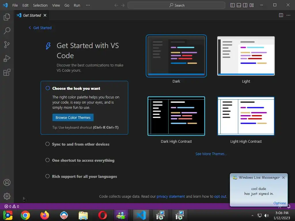Show hidden system tray icons
Screen dimensions: 295x221
[x=252, y=216]
